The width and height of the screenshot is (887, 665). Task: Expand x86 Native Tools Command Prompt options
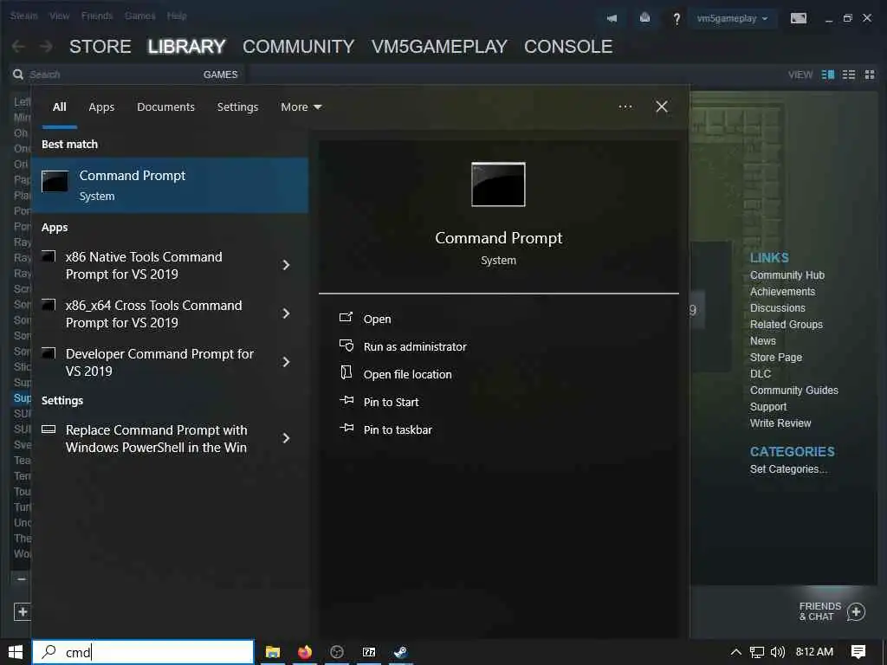coord(286,265)
